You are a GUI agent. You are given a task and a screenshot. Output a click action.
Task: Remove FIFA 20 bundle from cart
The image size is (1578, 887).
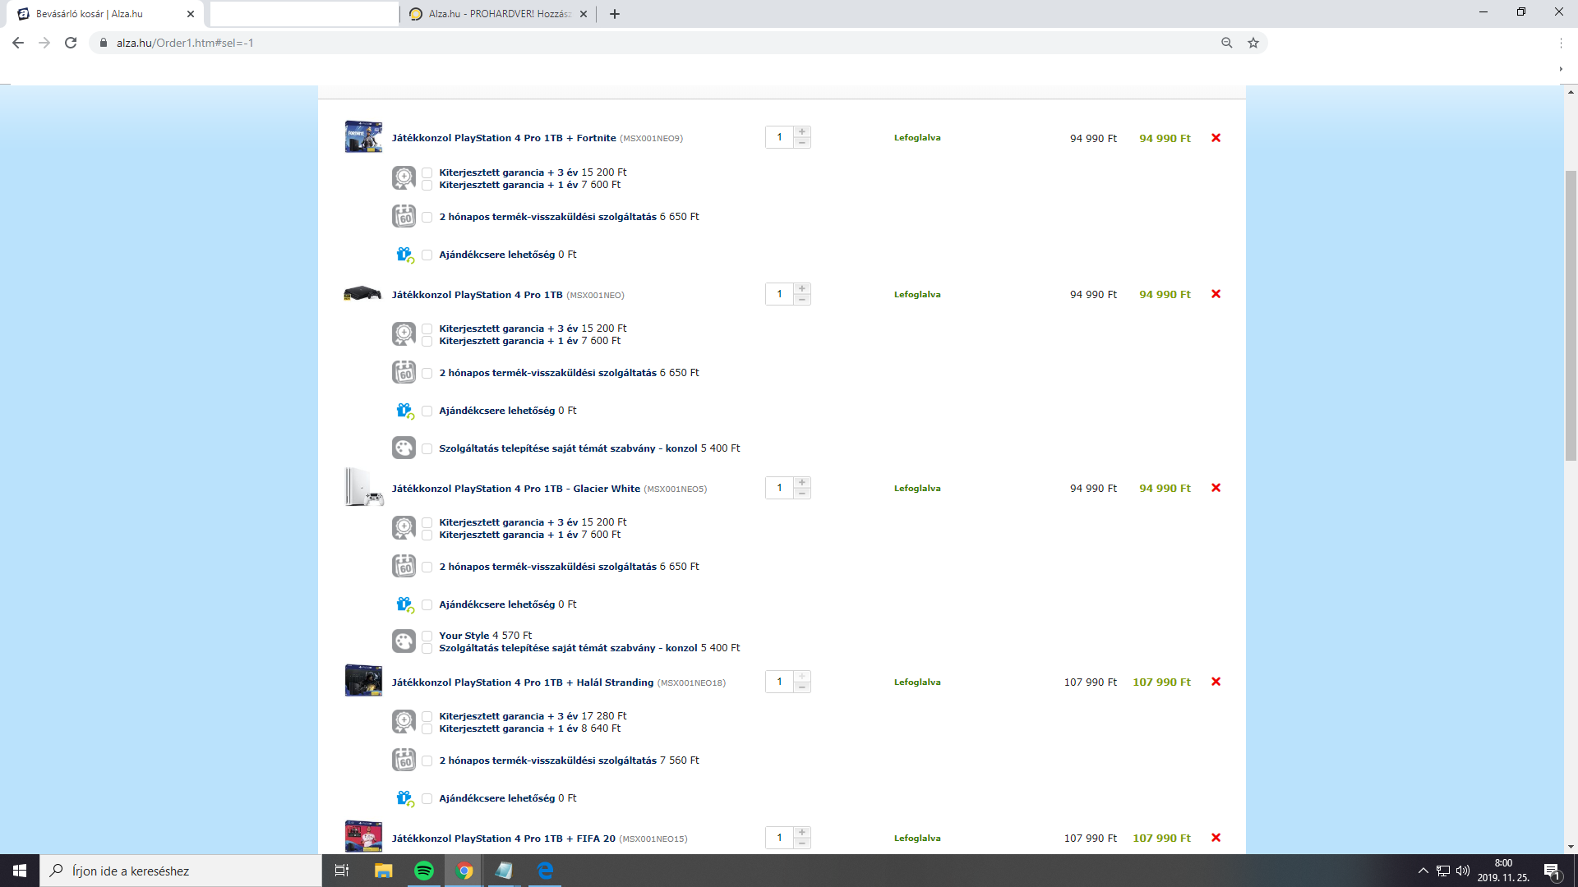pyautogui.click(x=1216, y=838)
